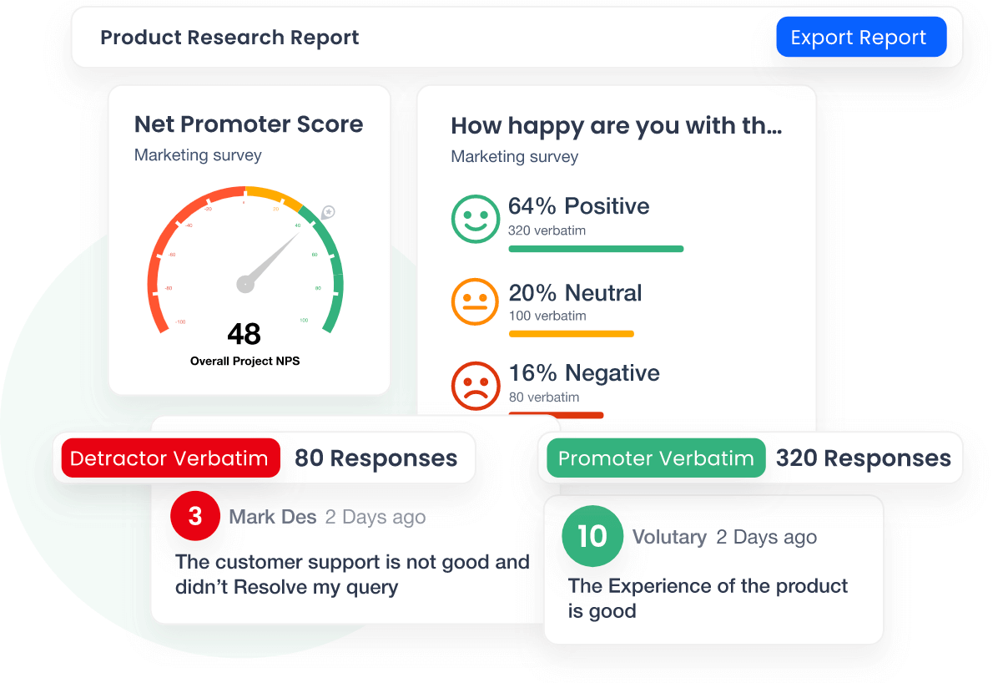The image size is (998, 683).
Task: Click the star marker on NPS gauge
Action: coord(329,212)
